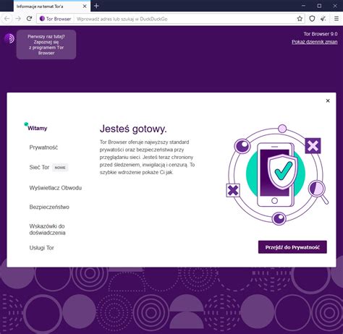Bookmark this page with the star icon

(x=300, y=19)
